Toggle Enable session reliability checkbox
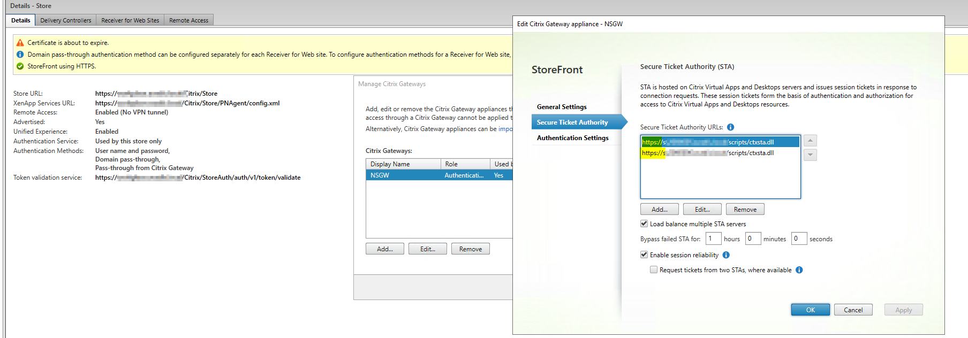This screenshot has width=968, height=338. tap(644, 255)
